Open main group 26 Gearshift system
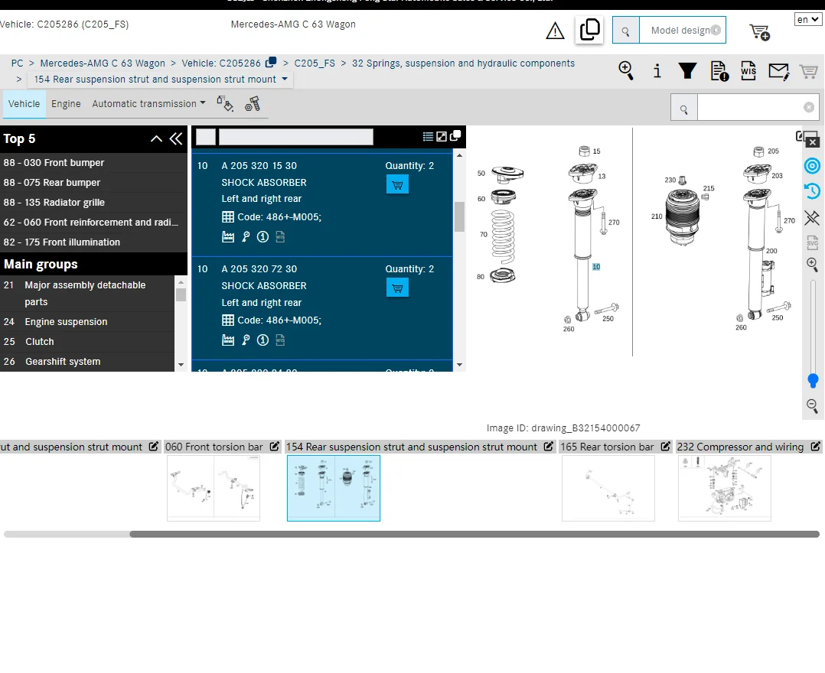 [86, 362]
